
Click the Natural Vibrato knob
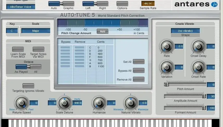coord(131,103)
